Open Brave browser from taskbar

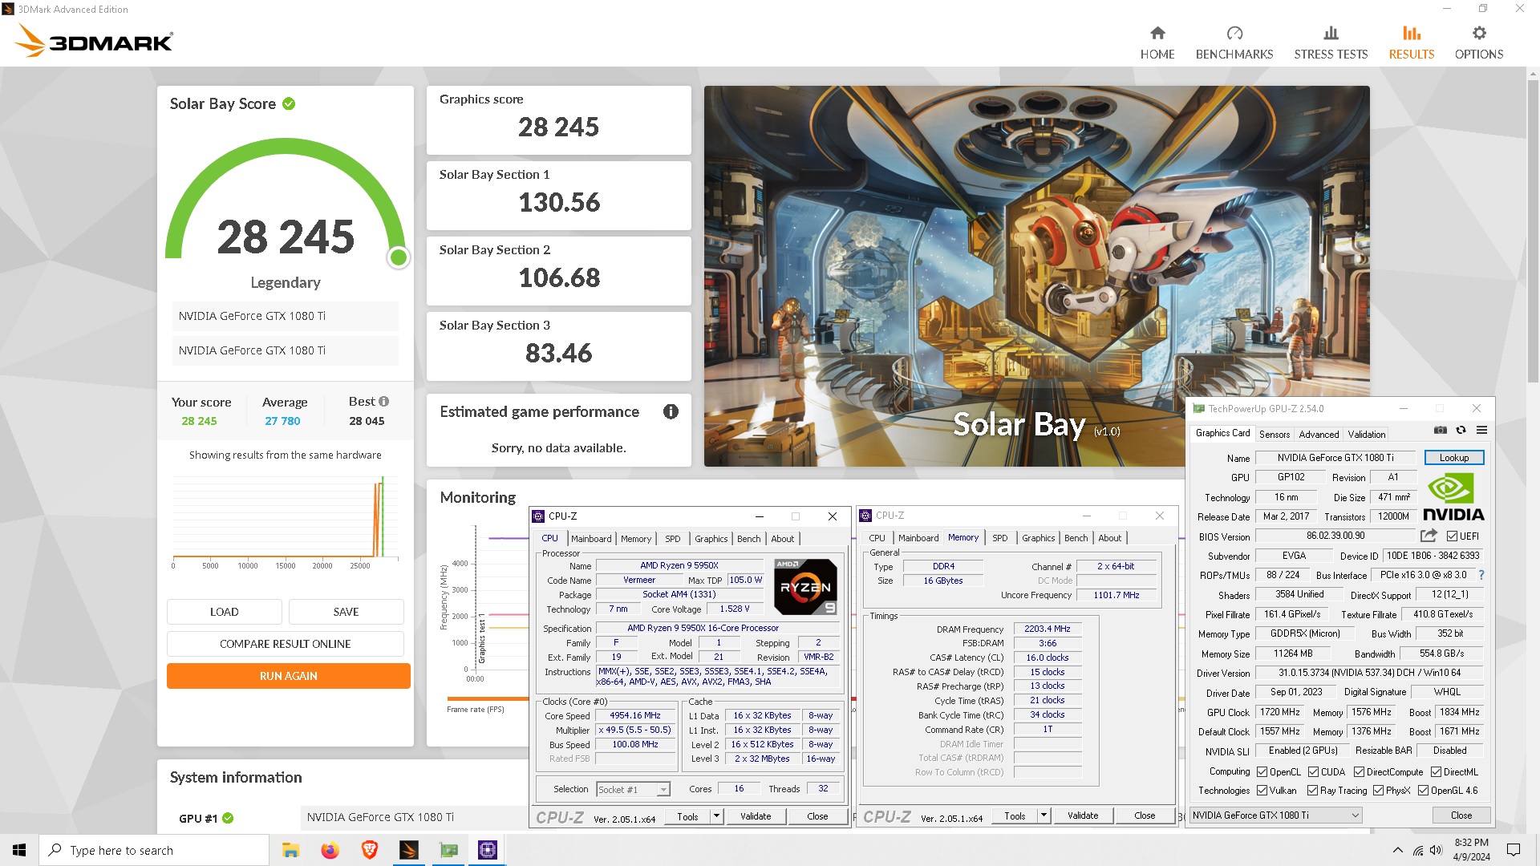pos(369,850)
